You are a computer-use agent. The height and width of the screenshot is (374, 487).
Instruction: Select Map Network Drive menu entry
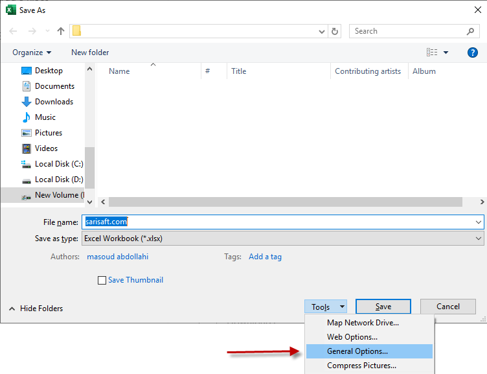click(x=363, y=323)
